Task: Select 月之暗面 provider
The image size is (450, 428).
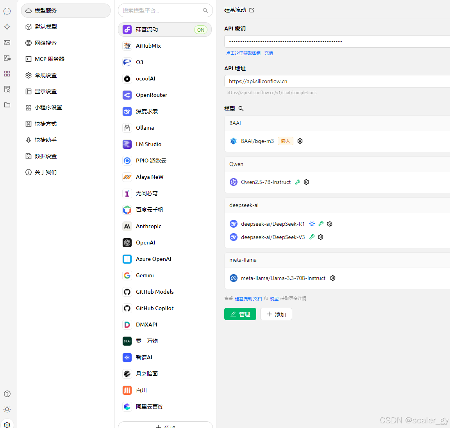Action: point(165,374)
